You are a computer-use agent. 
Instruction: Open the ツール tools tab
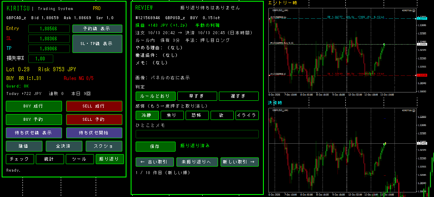[x=79, y=159]
